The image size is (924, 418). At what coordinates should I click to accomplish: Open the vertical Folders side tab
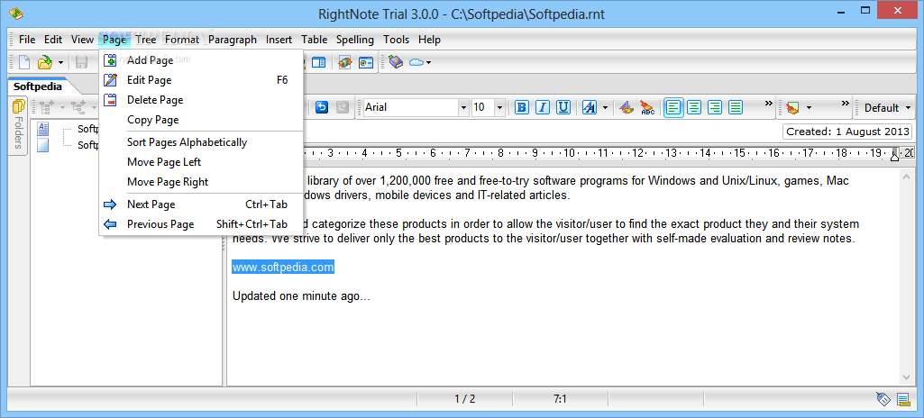point(18,126)
